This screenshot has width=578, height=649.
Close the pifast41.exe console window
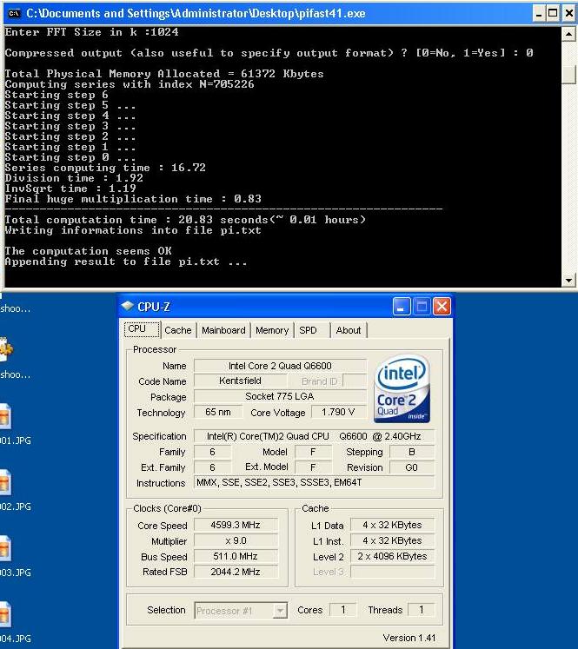tap(569, 14)
